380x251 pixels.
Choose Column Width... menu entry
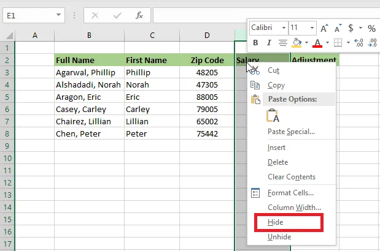[x=292, y=208]
